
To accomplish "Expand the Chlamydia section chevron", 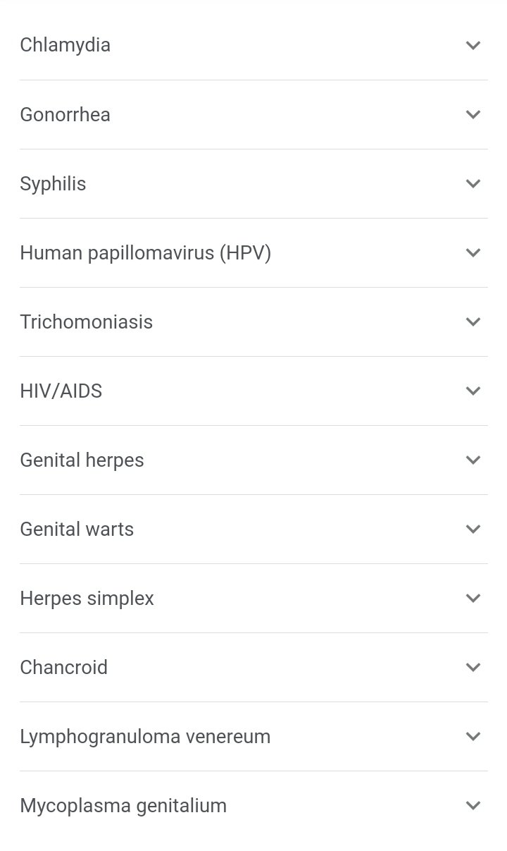I will point(473,45).
